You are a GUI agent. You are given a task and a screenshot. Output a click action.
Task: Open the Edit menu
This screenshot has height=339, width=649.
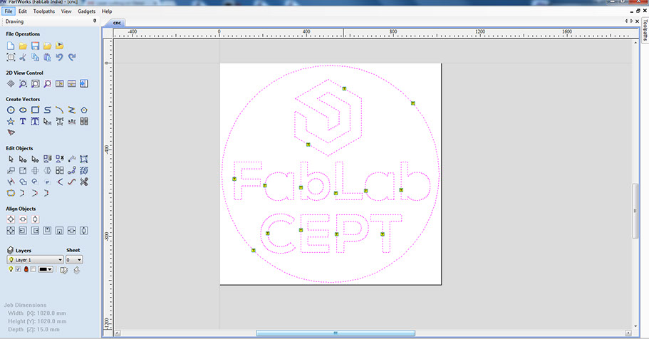pos(23,11)
